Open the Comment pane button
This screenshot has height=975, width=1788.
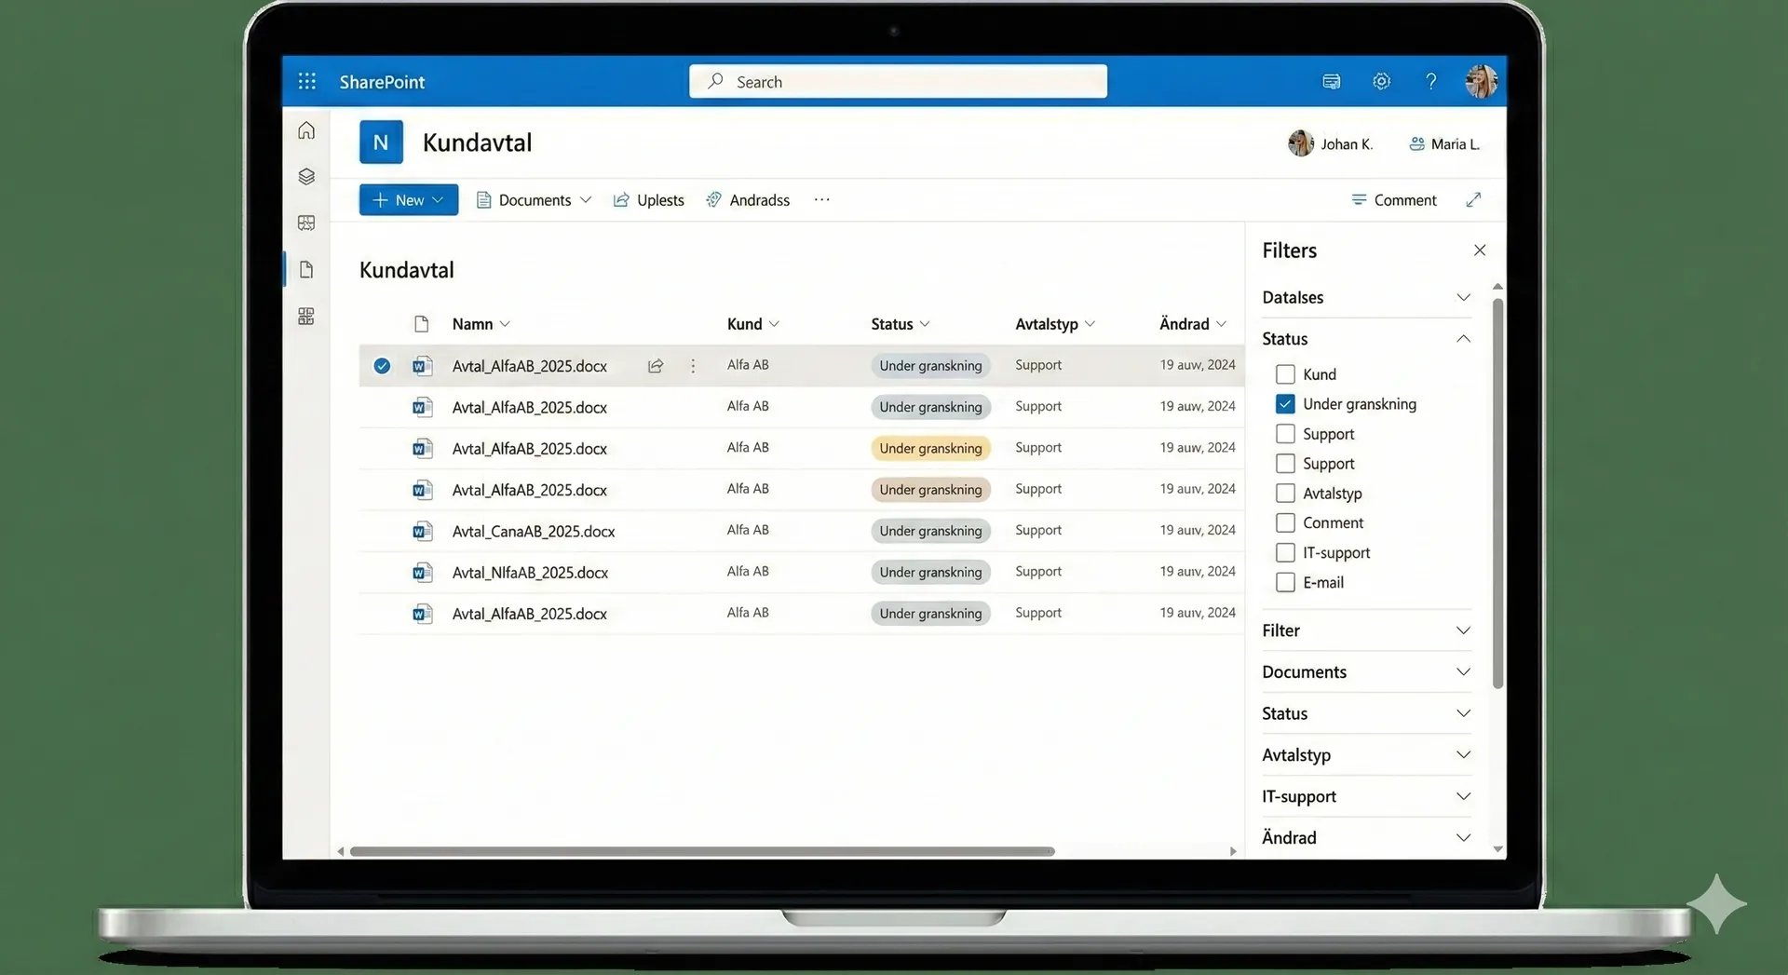[x=1393, y=200]
